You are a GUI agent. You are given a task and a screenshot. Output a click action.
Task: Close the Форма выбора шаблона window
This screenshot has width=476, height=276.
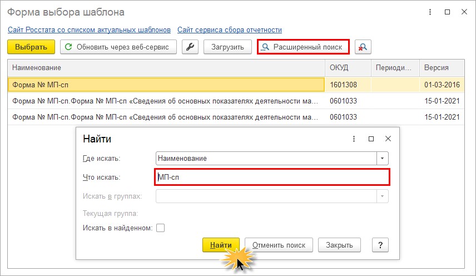[464, 12]
